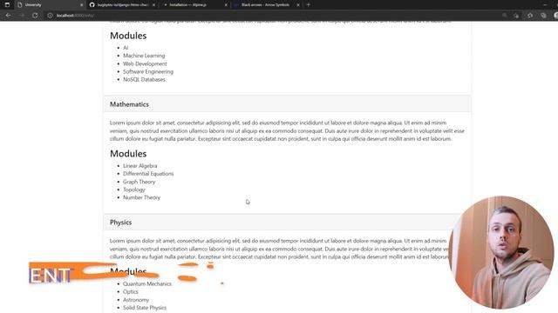
Task: Open the zoom magnifier icon in address bar
Action: click(x=504, y=16)
